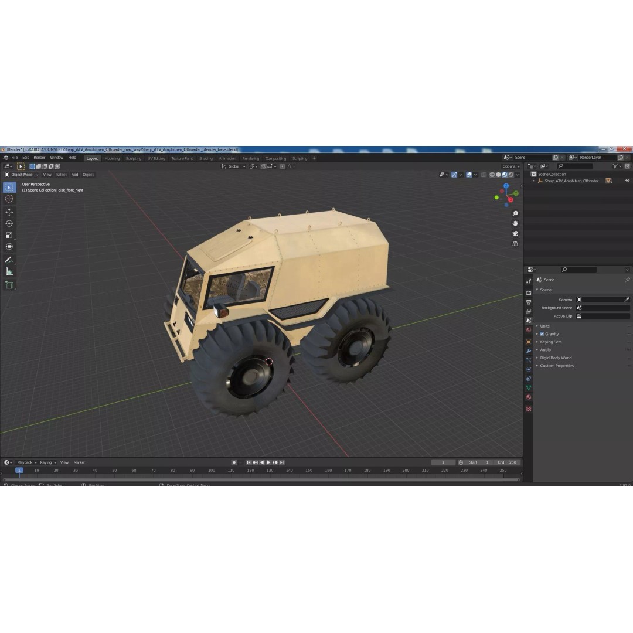Open the Render menu
The width and height of the screenshot is (633, 633).
point(39,158)
